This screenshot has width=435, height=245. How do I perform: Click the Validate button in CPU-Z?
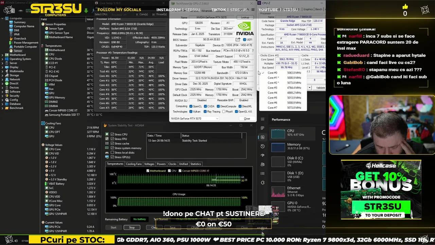(320, 88)
